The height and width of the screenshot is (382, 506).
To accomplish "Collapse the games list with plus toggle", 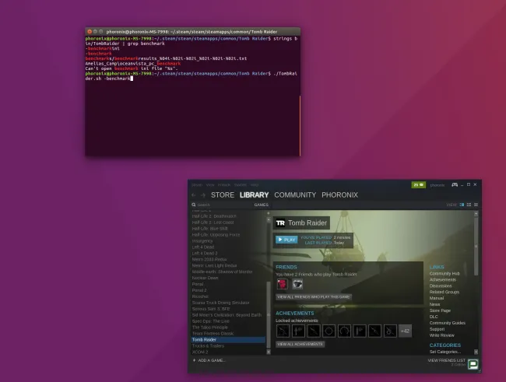I will [x=269, y=213].
